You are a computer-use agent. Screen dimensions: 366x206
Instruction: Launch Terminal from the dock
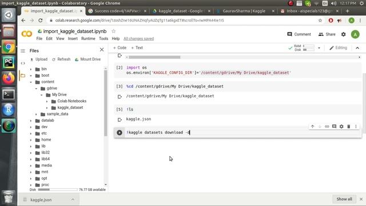pos(9,94)
